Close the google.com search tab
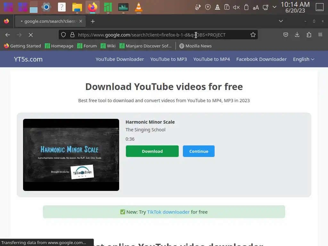This screenshot has width=328, height=246. (x=81, y=21)
